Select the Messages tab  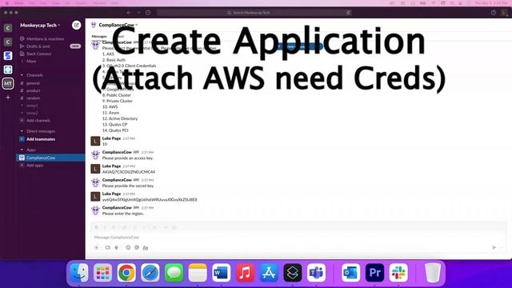[x=99, y=36]
